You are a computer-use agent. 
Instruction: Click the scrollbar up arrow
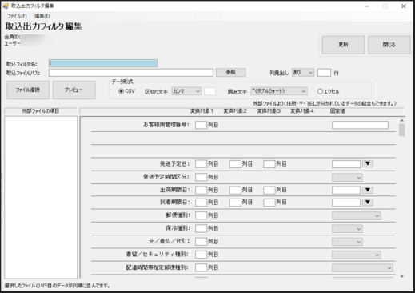[401, 121]
